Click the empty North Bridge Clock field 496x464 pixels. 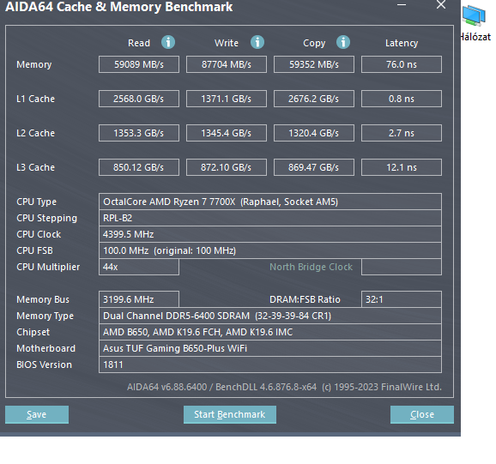point(402,267)
